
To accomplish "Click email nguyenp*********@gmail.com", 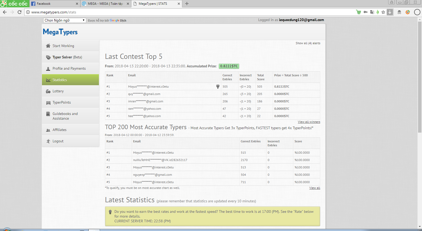I will (152, 175).
